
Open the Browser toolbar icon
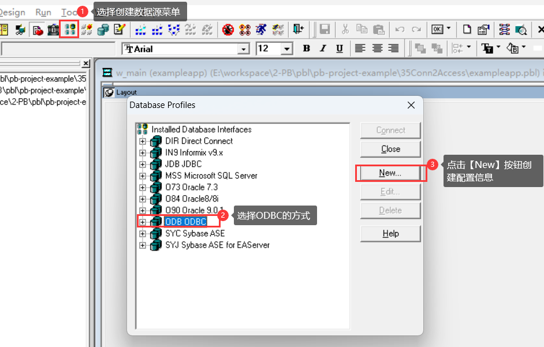coord(20,30)
